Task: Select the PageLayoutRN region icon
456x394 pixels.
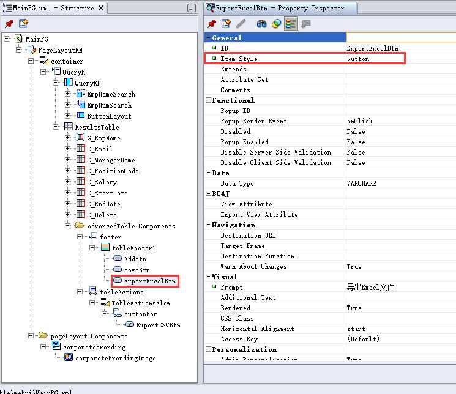Action: (31, 49)
